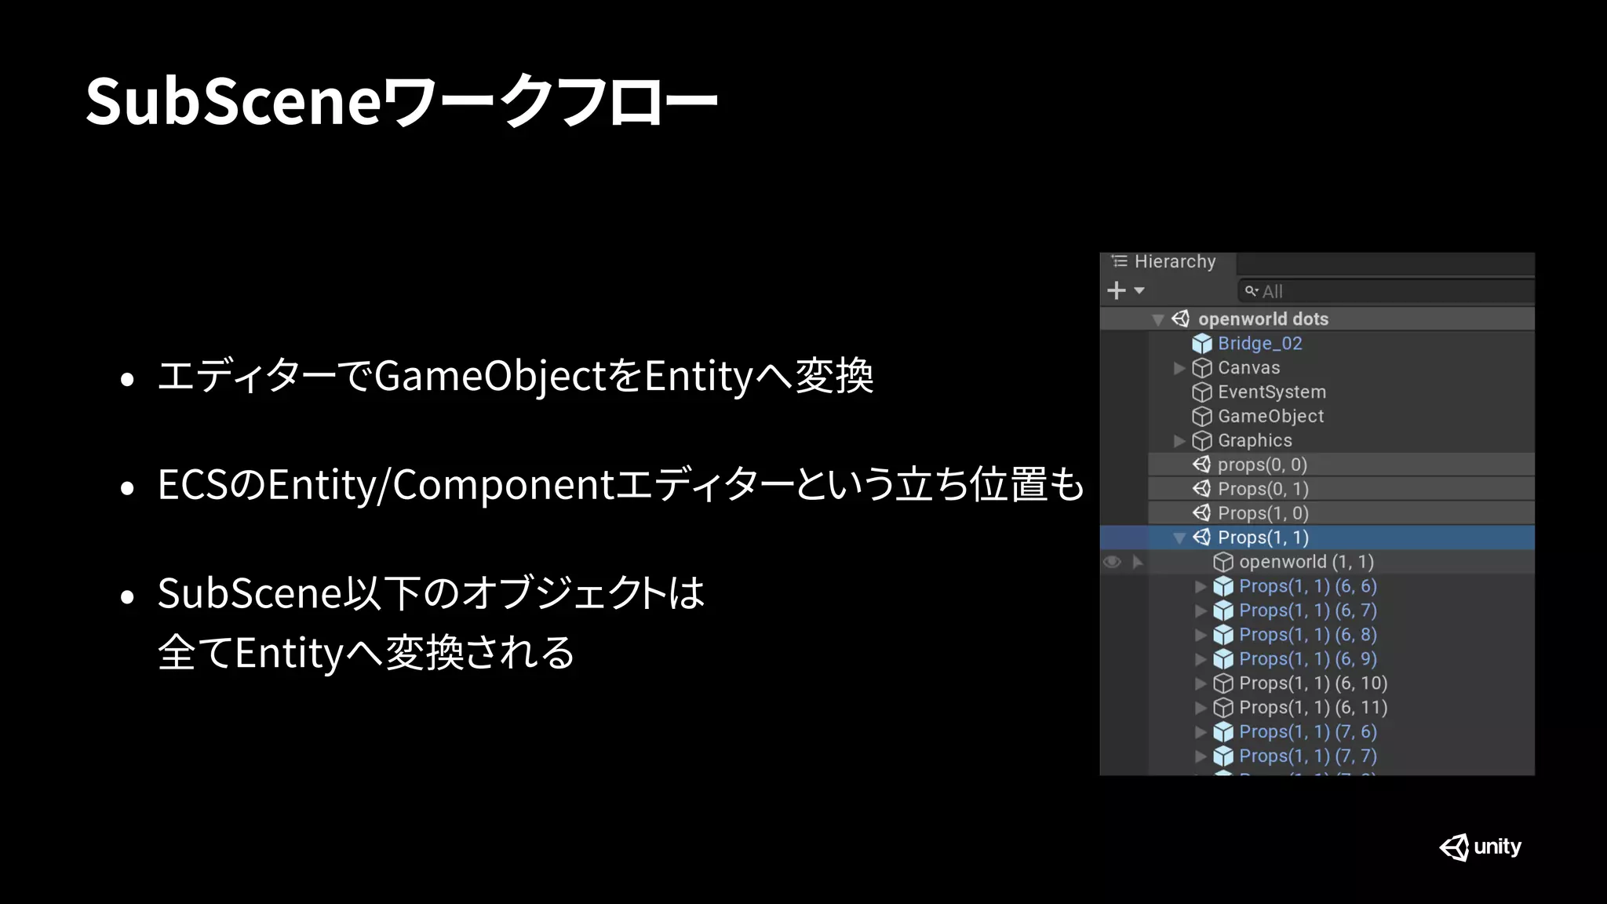Click the cube icon beside EventSystem

(1202, 392)
